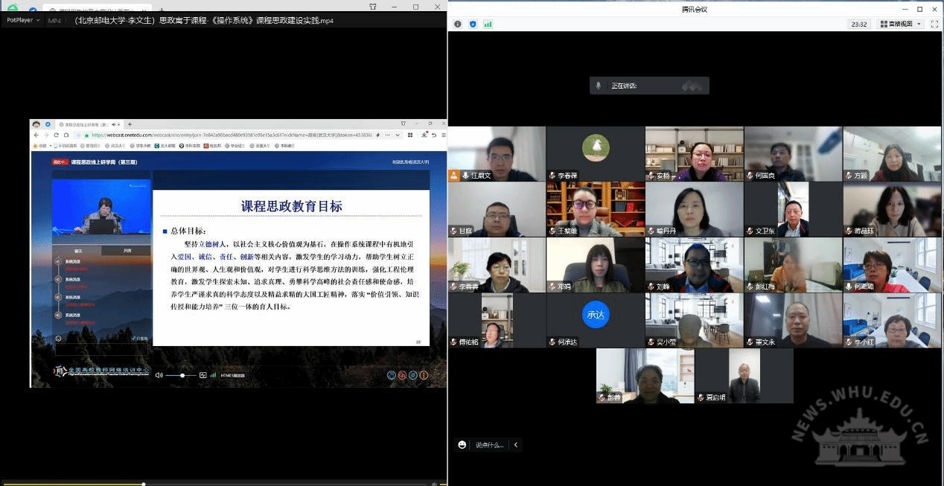Click the browser home button
The image size is (944, 486).
66,135
